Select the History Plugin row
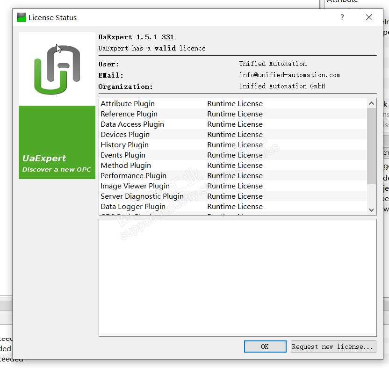 (x=233, y=145)
